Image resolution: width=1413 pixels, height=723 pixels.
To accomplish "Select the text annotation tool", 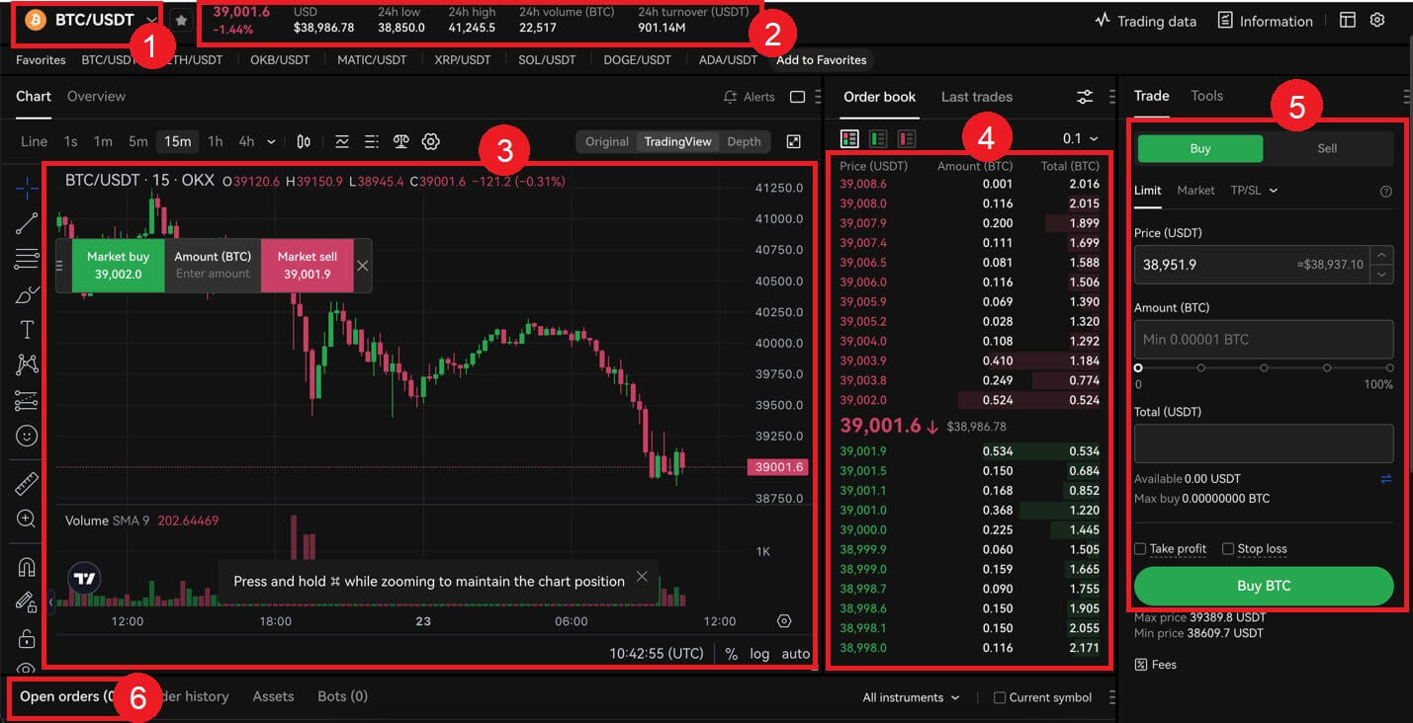I will click(26, 329).
